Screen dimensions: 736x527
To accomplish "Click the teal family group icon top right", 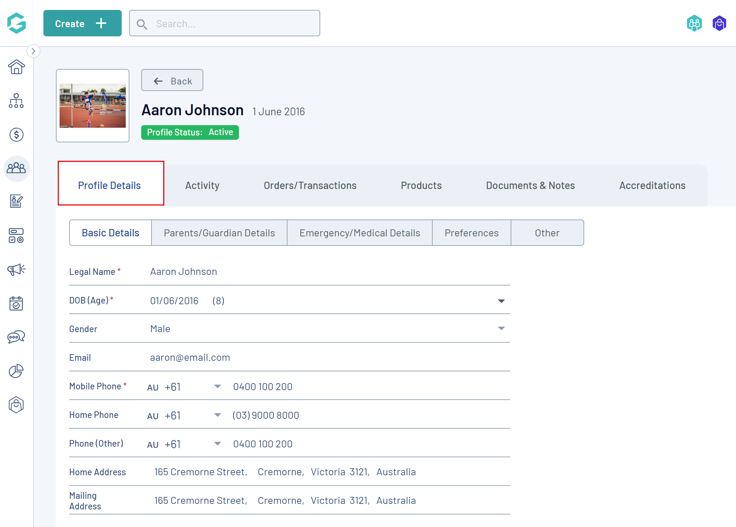I will tap(694, 24).
